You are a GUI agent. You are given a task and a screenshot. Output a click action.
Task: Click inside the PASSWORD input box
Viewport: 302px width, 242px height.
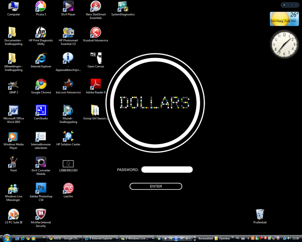[167, 169]
